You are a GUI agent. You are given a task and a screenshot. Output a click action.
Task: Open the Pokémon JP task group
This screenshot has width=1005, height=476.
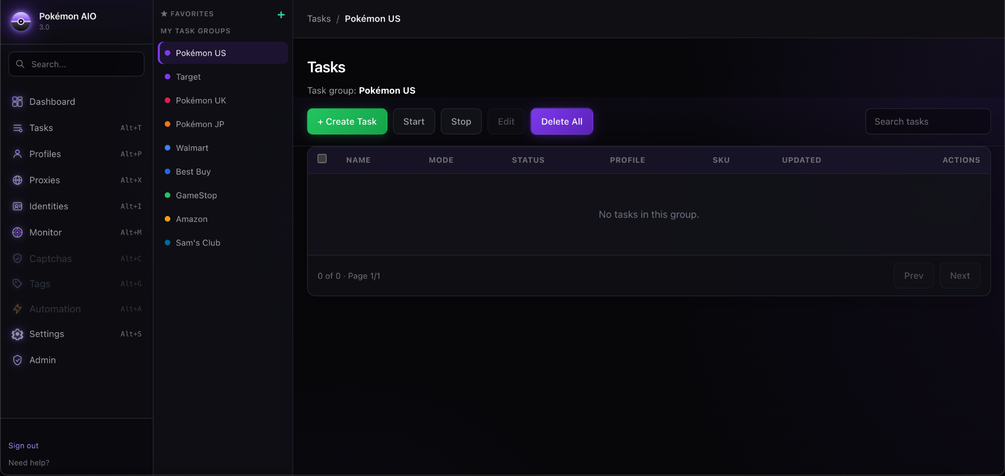tap(223, 124)
